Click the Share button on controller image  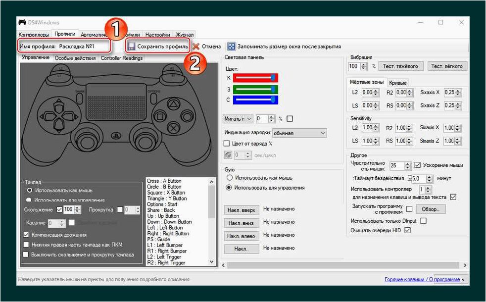(80, 99)
